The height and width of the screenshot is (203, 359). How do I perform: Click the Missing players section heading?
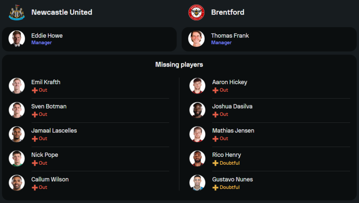click(179, 64)
